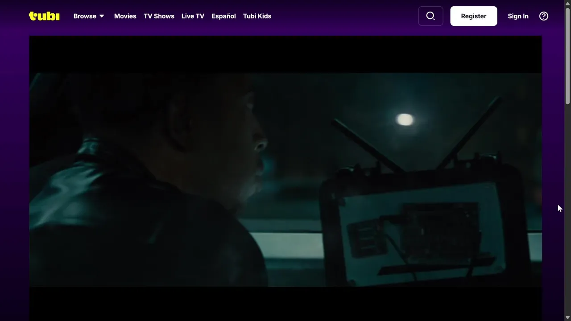Open the TV Shows section
This screenshot has height=321, width=571.
pos(159,16)
